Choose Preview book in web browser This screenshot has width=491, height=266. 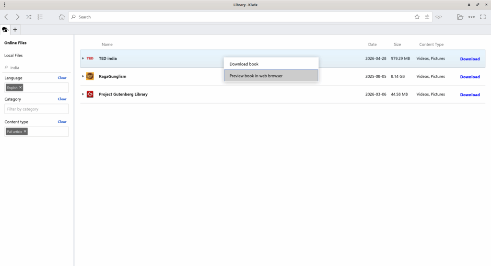(x=271, y=76)
